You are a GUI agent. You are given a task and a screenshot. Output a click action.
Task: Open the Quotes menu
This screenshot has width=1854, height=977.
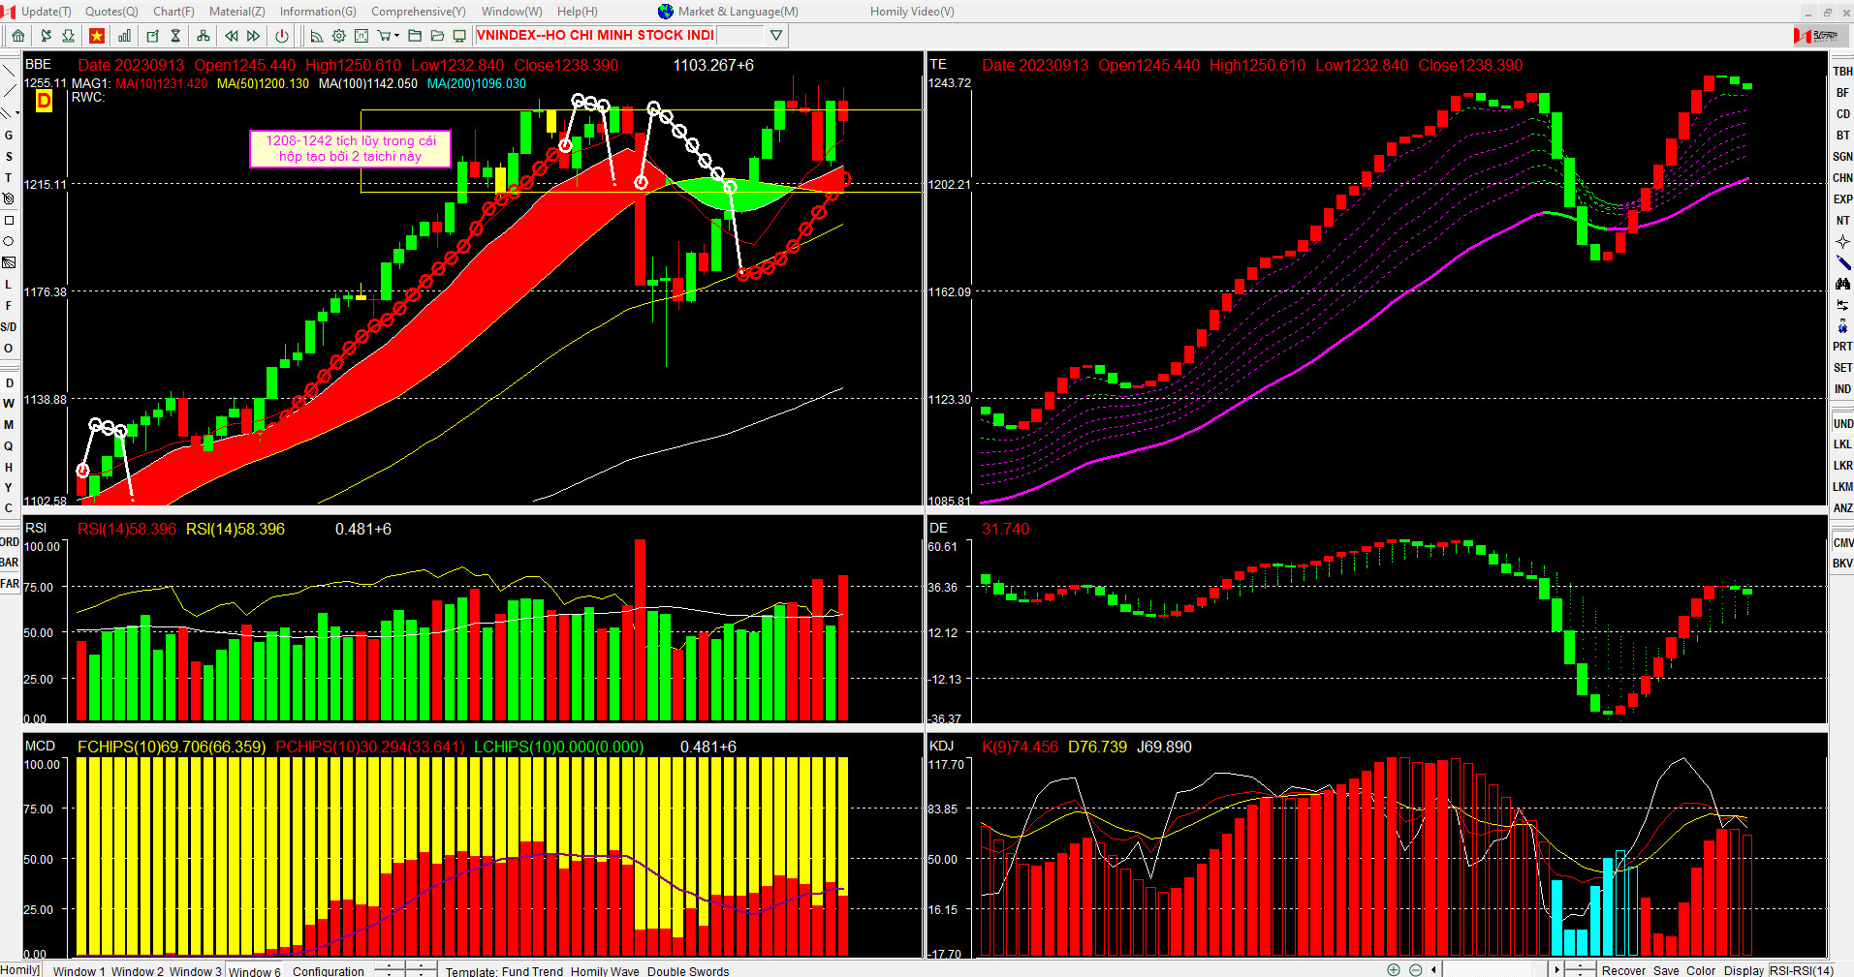pyautogui.click(x=111, y=12)
